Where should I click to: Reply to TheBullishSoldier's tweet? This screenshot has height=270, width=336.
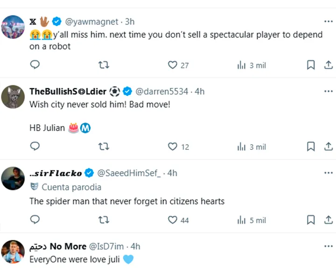pyautogui.click(x=35, y=146)
